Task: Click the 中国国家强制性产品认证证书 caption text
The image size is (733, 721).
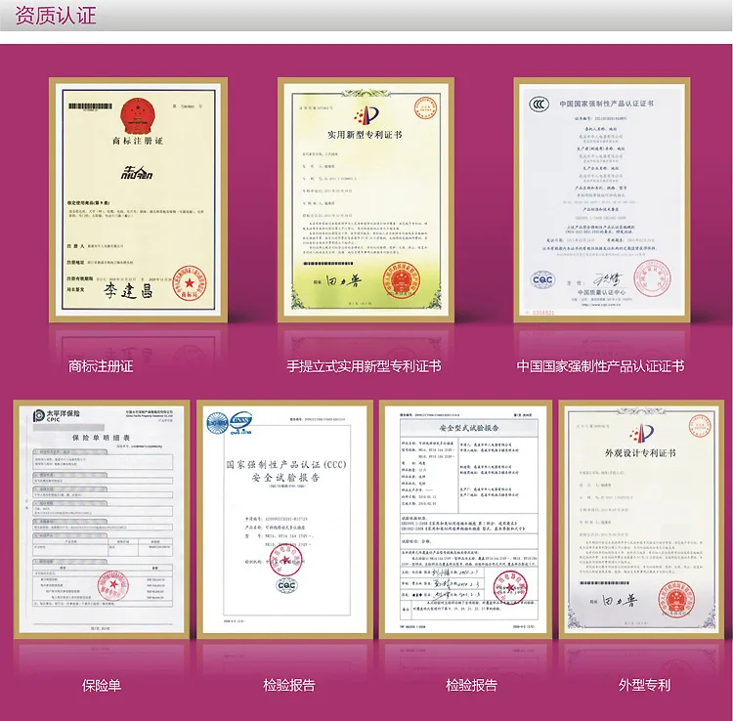Action: coord(600,366)
